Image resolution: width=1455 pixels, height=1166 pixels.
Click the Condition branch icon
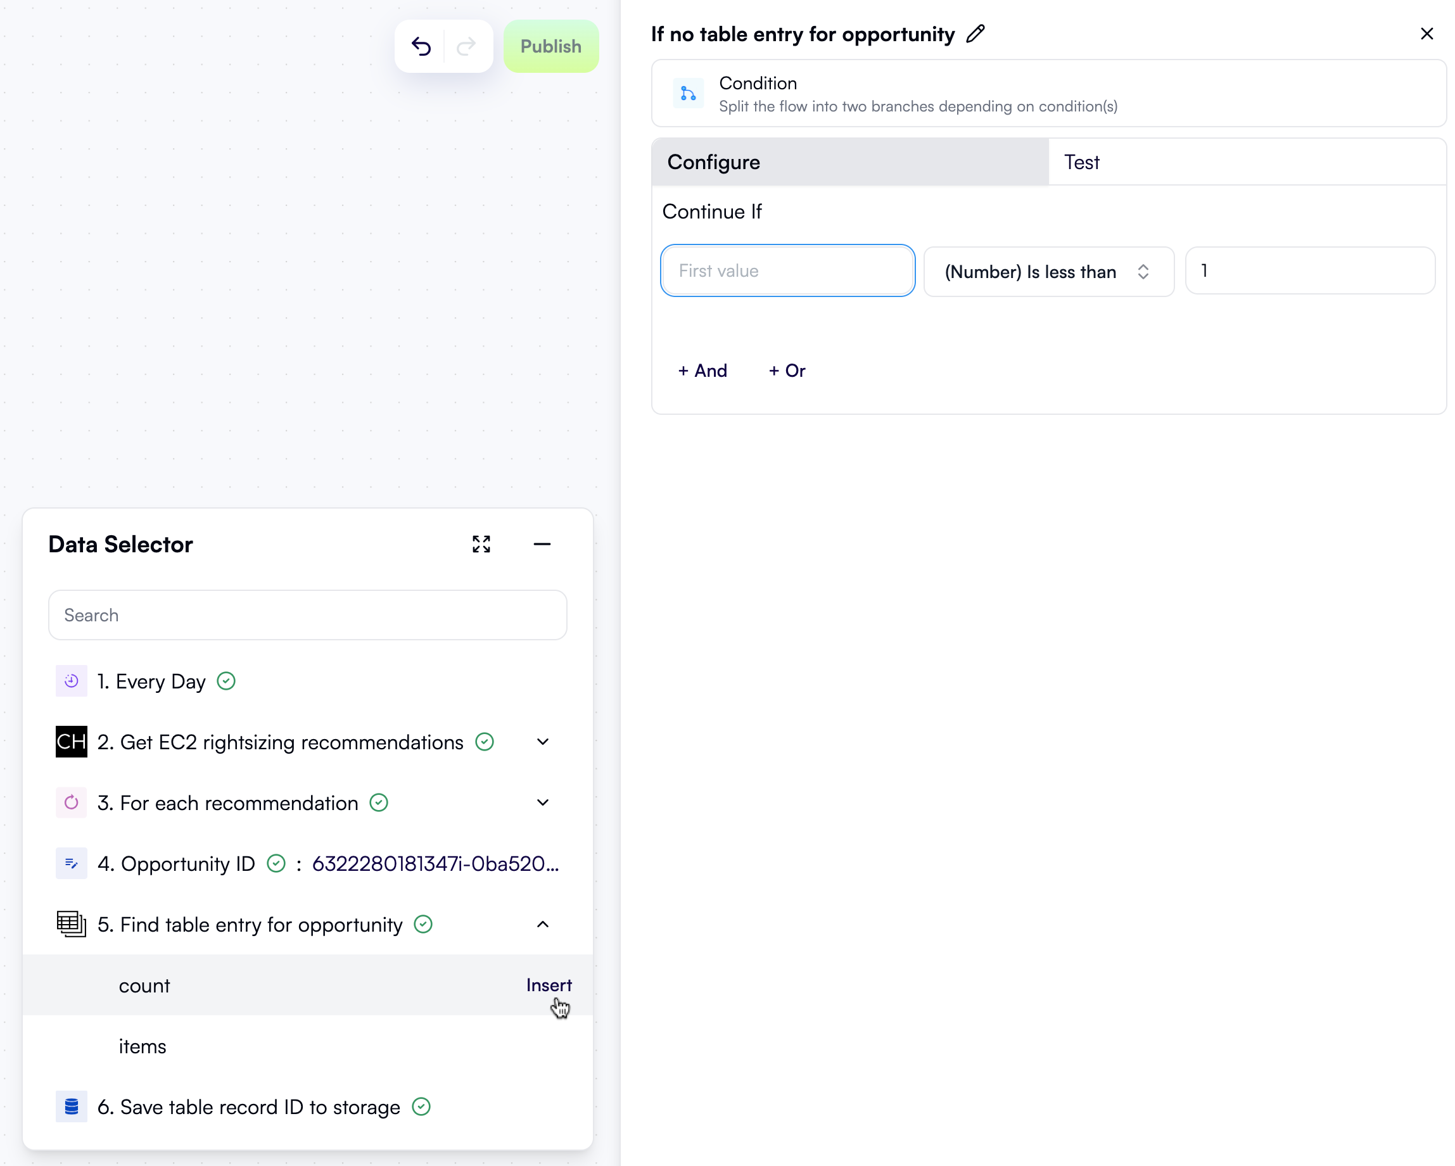click(x=689, y=93)
